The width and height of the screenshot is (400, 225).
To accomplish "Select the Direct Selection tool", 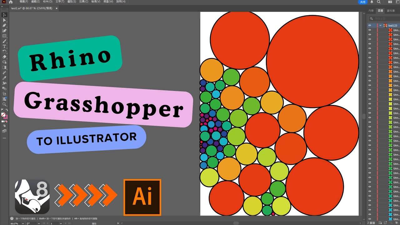I will pos(4,20).
